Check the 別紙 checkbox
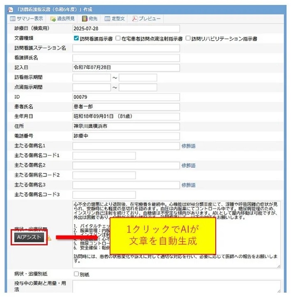This screenshot has width=291, height=298. pos(76,274)
